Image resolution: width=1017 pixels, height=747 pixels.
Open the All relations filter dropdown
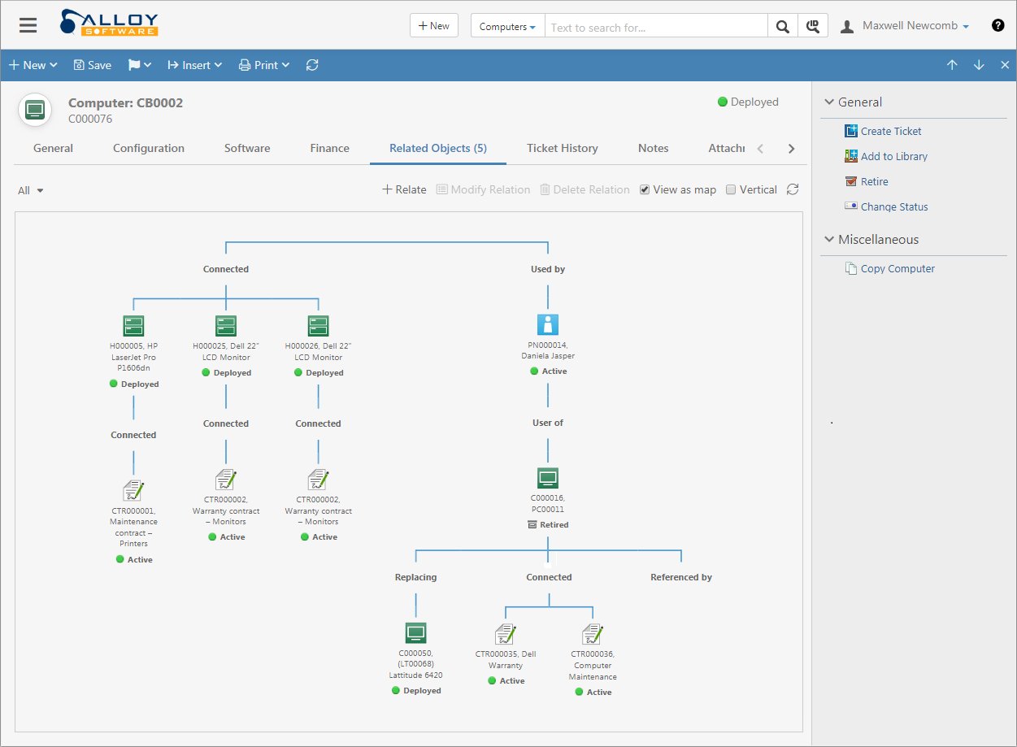pyautogui.click(x=30, y=189)
